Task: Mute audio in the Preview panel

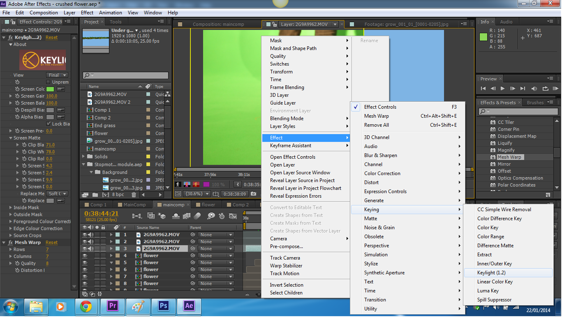Action: pyautogui.click(x=534, y=88)
